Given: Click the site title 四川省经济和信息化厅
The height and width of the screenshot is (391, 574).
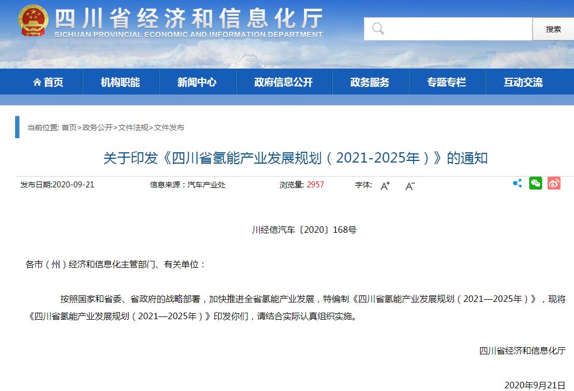Looking at the screenshot, I should tap(189, 18).
